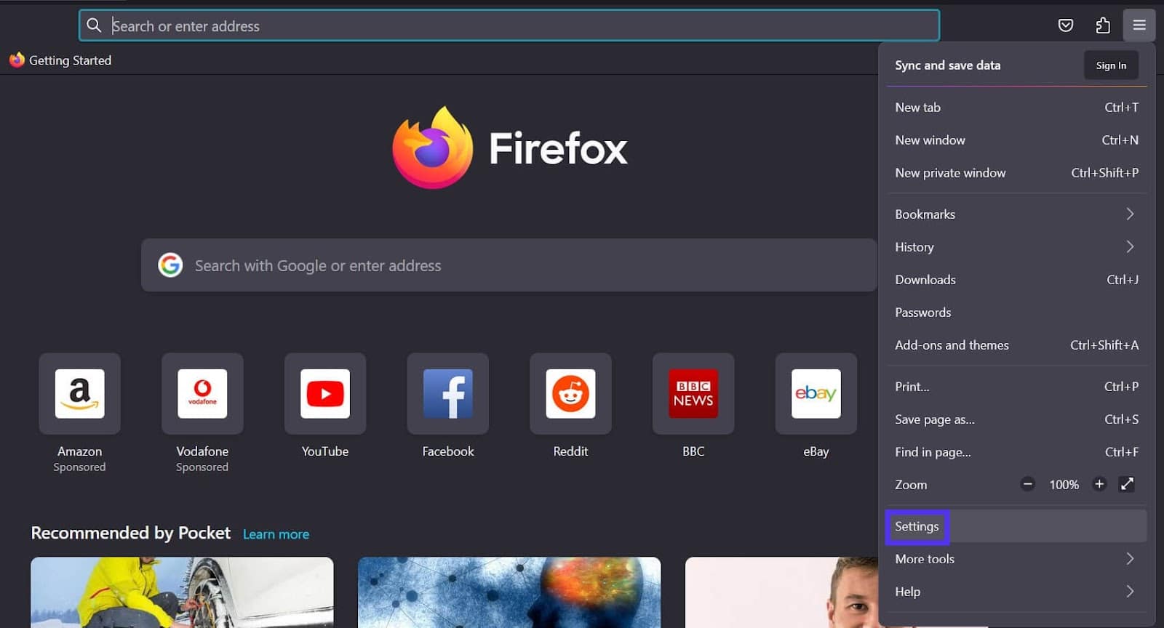Click the Sponsored label under Amazon
Viewport: 1164px width, 628px height.
pos(79,467)
